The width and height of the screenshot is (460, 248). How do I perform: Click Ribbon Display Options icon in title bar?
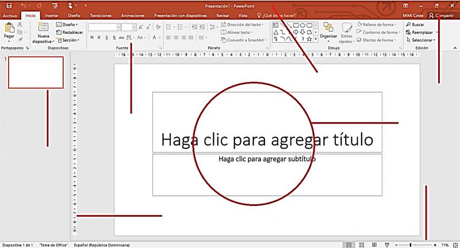tap(405, 6)
